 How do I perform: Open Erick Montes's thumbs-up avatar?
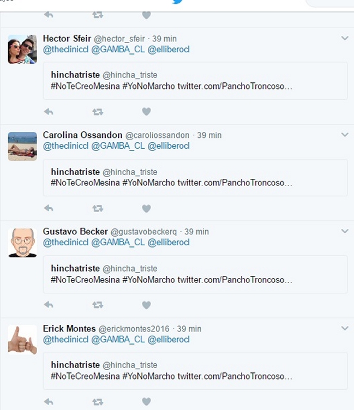point(22,340)
